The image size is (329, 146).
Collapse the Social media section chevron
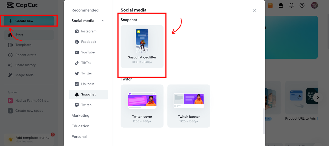(x=103, y=21)
